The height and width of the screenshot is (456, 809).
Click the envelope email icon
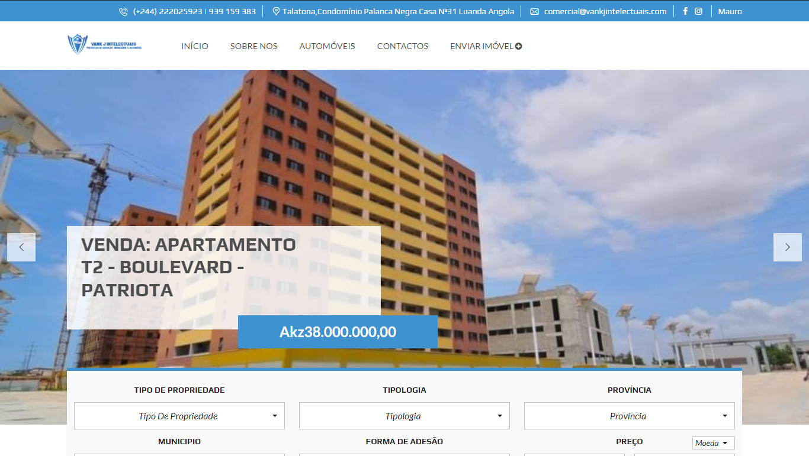[x=534, y=12]
